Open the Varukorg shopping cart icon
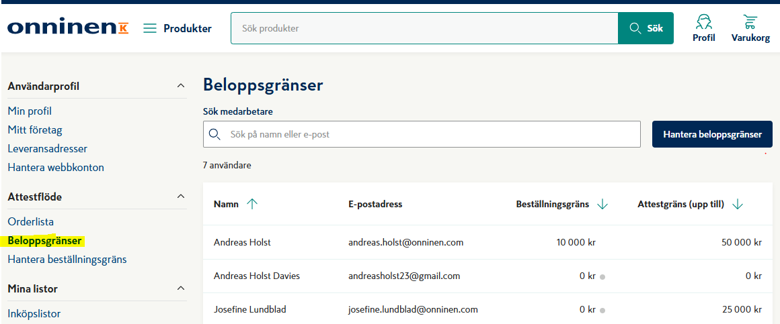Screen dimensions: 780x324 pos(750,22)
